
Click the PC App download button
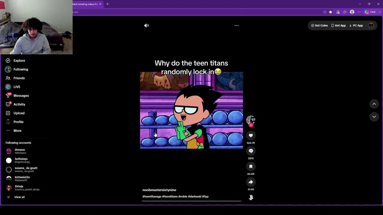pos(356,25)
